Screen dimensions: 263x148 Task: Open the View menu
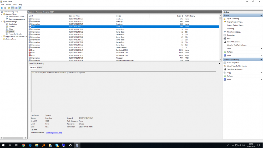coord(15,5)
